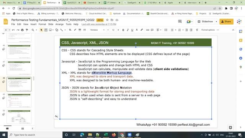Expand the new slide layout dropdown arrow

(9, 30)
